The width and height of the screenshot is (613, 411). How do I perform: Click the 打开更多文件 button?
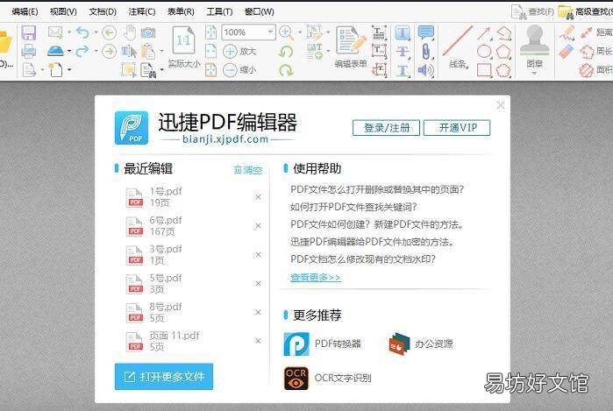point(164,377)
